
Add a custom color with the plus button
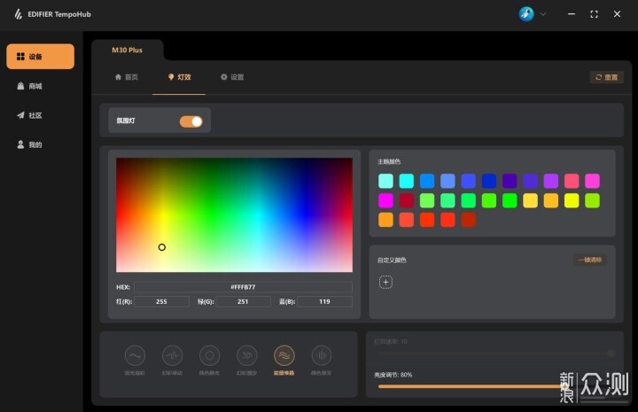(x=385, y=282)
